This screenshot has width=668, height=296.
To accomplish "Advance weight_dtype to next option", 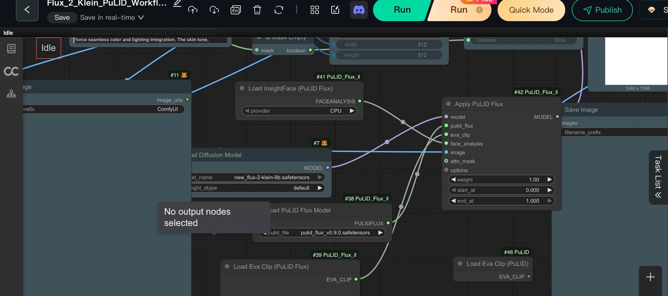I will 320,188.
